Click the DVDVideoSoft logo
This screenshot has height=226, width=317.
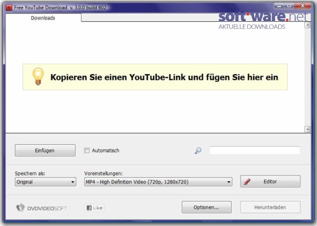[42, 207]
